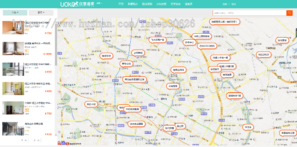Click the 人民北路 metro station icon
Image resolution: width=297 pixels, height=147 pixels.
(x=131, y=37)
